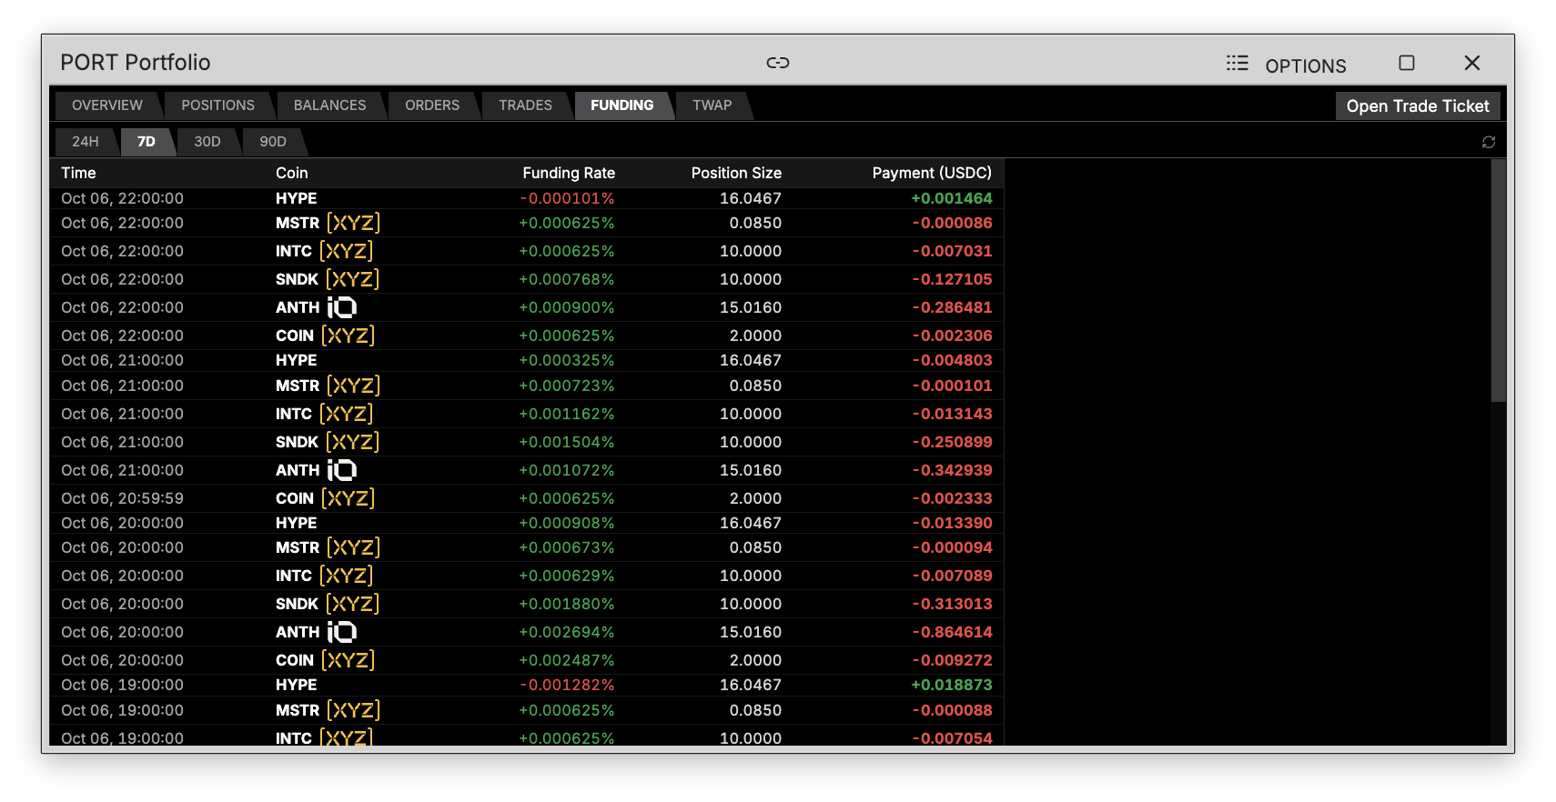
Task: Click HYPE coin at Oct 06, 22:00:00
Action: [x=297, y=198]
